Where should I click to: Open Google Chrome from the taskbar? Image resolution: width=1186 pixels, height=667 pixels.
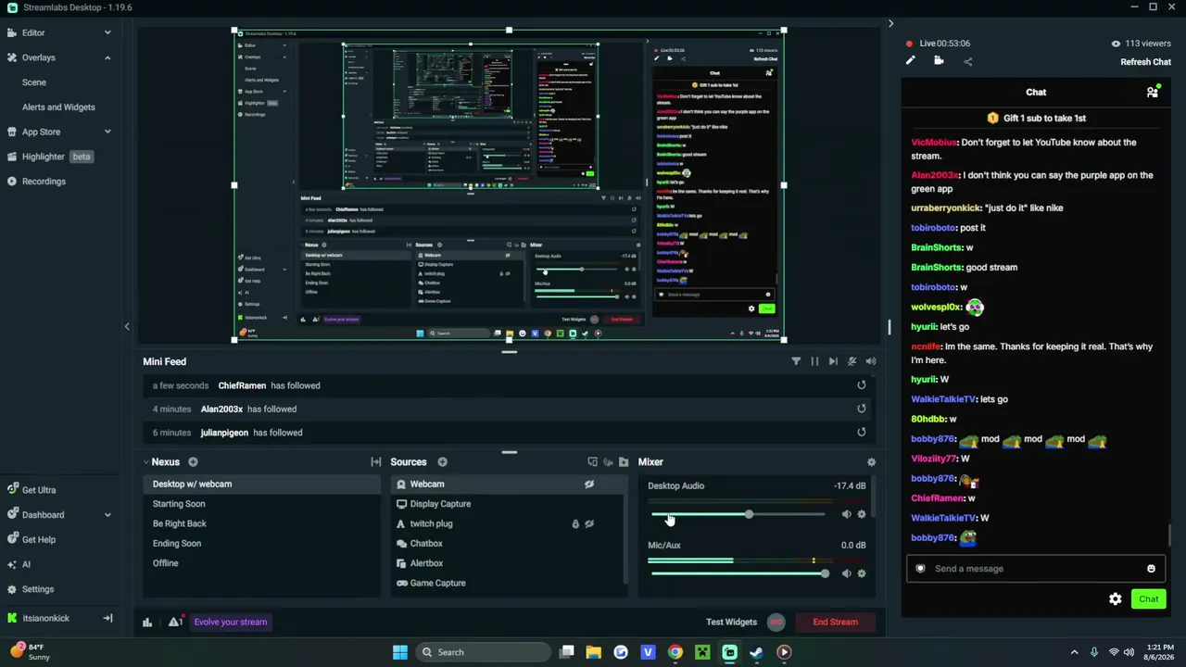[x=675, y=652]
